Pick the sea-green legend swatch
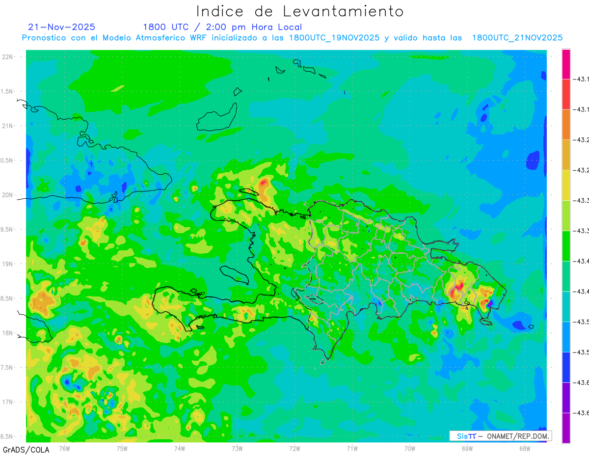589x455 pixels. [x=566, y=276]
